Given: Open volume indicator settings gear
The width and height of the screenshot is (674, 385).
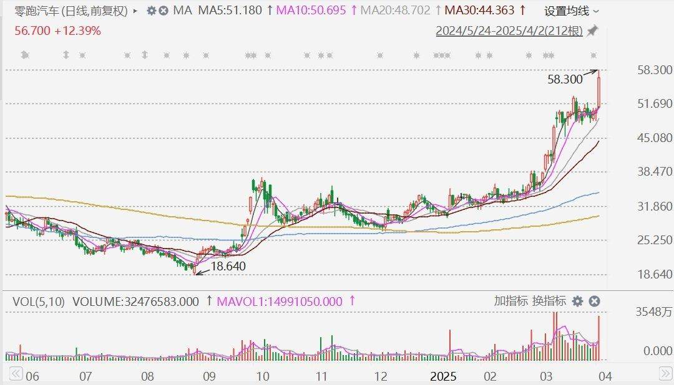Looking at the screenshot, I should click(x=578, y=301).
